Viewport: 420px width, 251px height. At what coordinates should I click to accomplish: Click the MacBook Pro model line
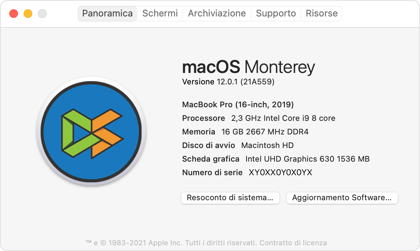[x=238, y=105]
